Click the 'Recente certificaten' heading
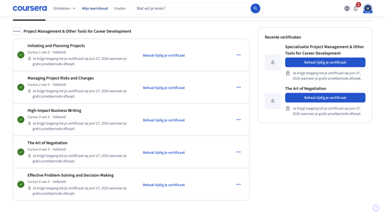 point(283,37)
